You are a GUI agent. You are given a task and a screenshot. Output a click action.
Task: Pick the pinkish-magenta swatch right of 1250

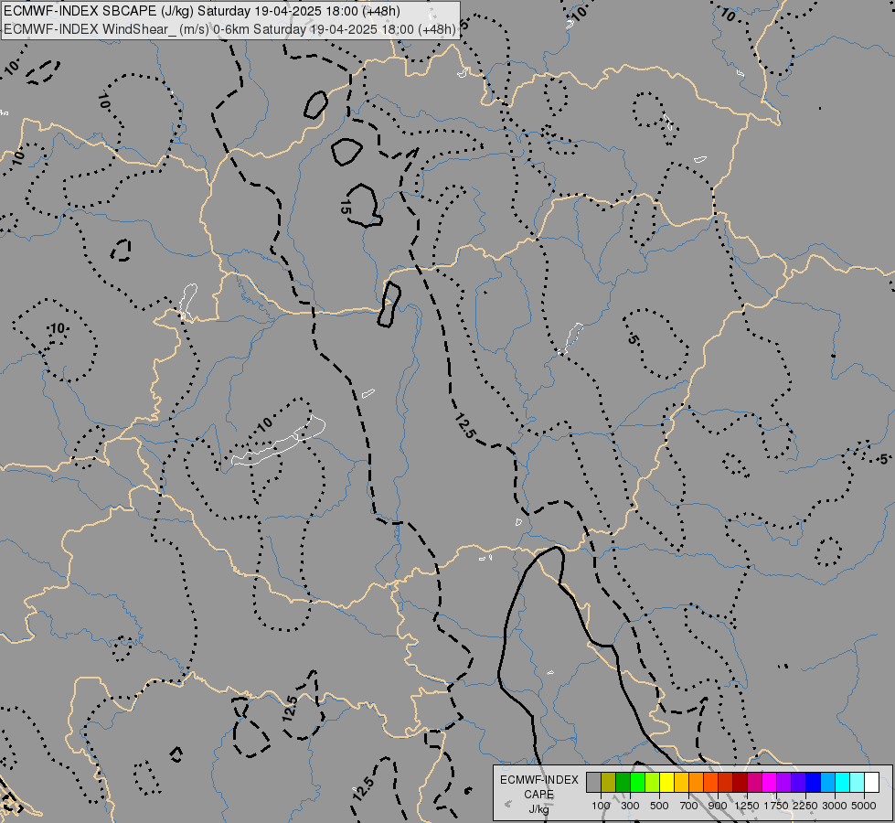(x=754, y=782)
